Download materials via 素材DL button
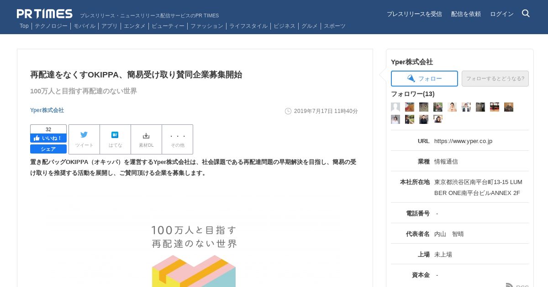The height and width of the screenshot is (287, 548). [x=146, y=139]
